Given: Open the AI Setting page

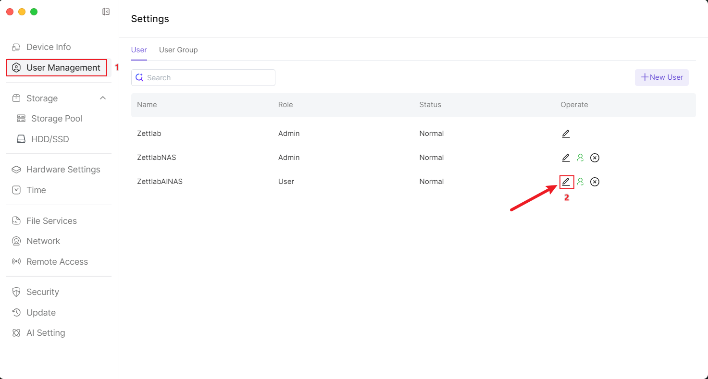Looking at the screenshot, I should coord(46,333).
